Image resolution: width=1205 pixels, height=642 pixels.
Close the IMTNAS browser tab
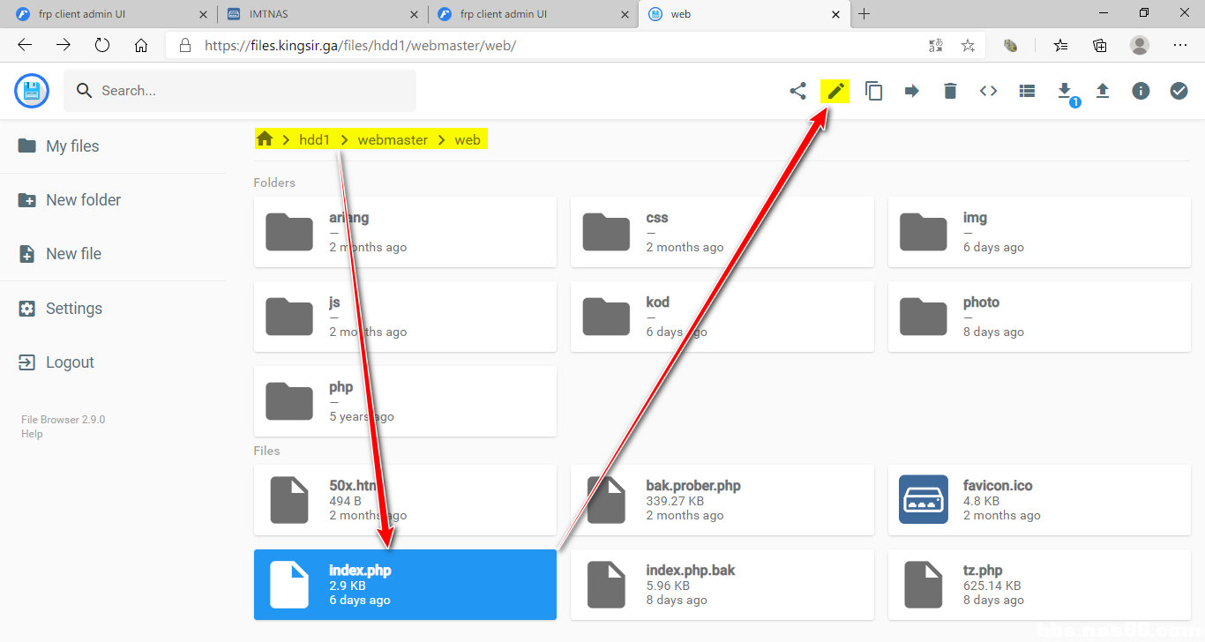coord(414,14)
